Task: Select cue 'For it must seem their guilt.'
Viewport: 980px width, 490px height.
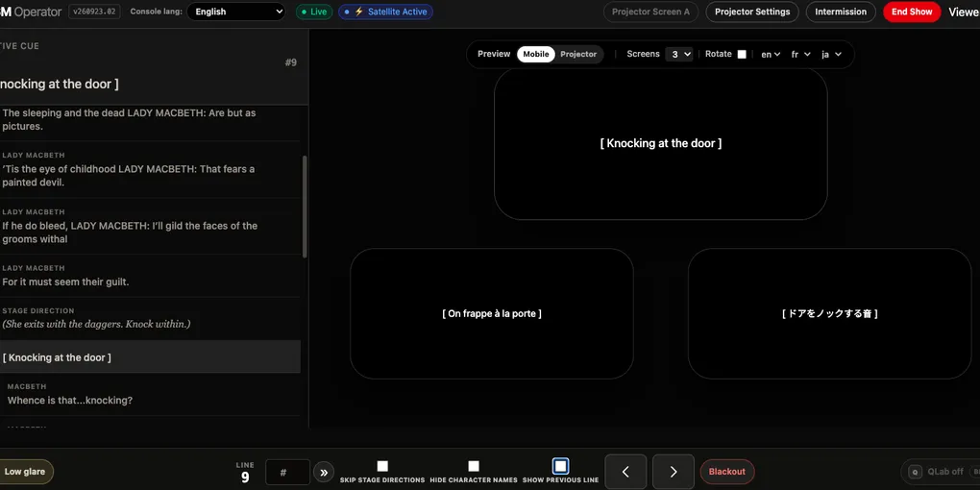Action: coord(150,276)
